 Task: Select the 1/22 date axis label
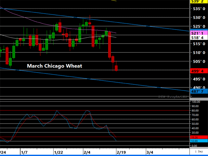pos(59,152)
